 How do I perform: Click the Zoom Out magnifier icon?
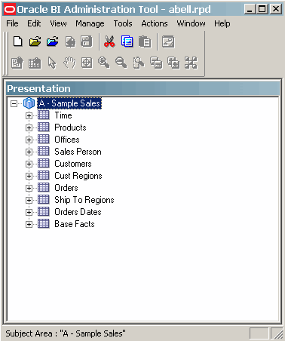click(x=121, y=63)
